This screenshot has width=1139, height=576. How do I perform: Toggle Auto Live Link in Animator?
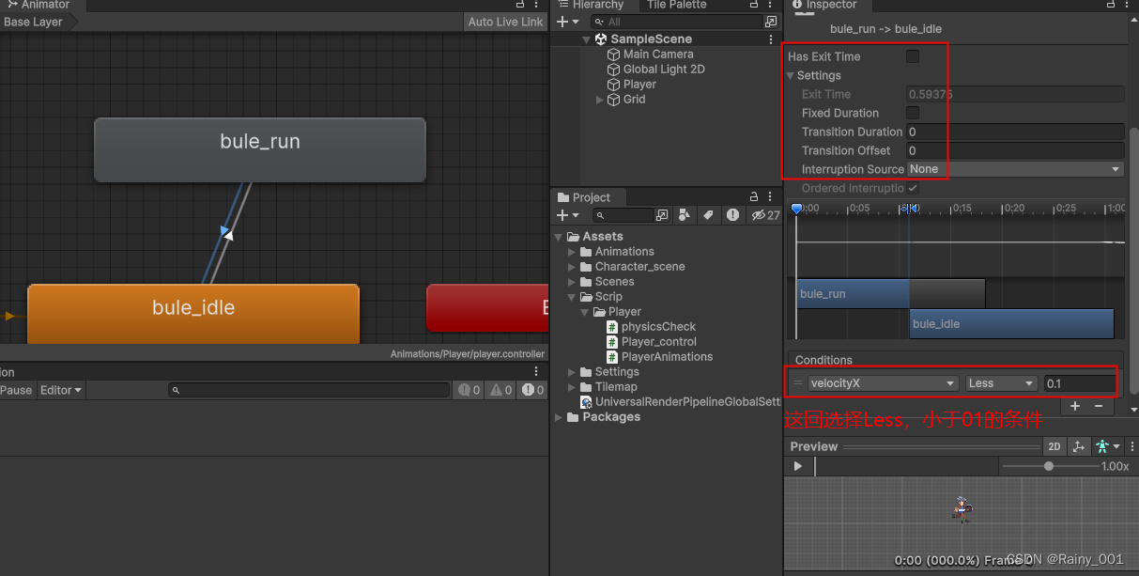click(x=506, y=22)
